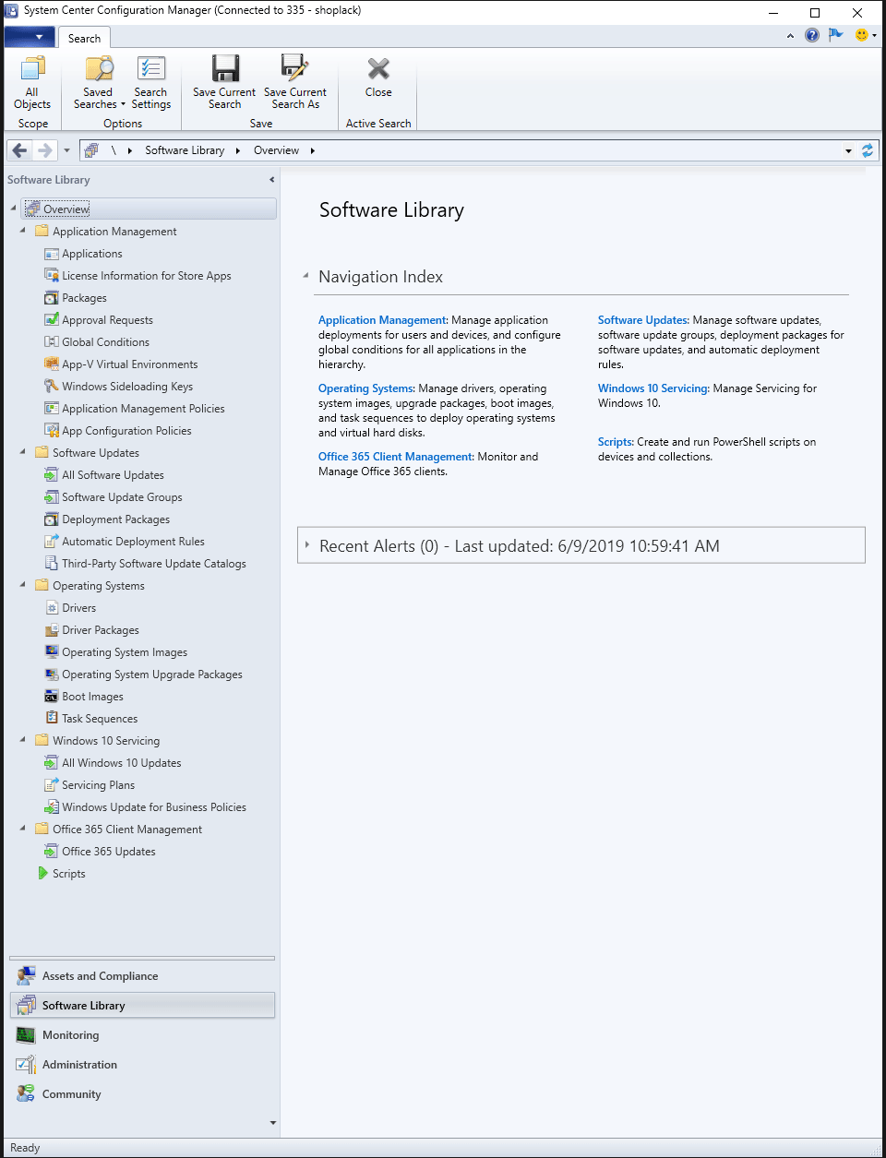Screen dimensions: 886x1158
Task: Collapse the Windows 10 Servicing folder
Action: tap(23, 740)
